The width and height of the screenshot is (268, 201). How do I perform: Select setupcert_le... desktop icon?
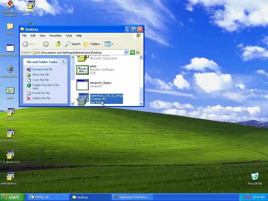(x=10, y=50)
